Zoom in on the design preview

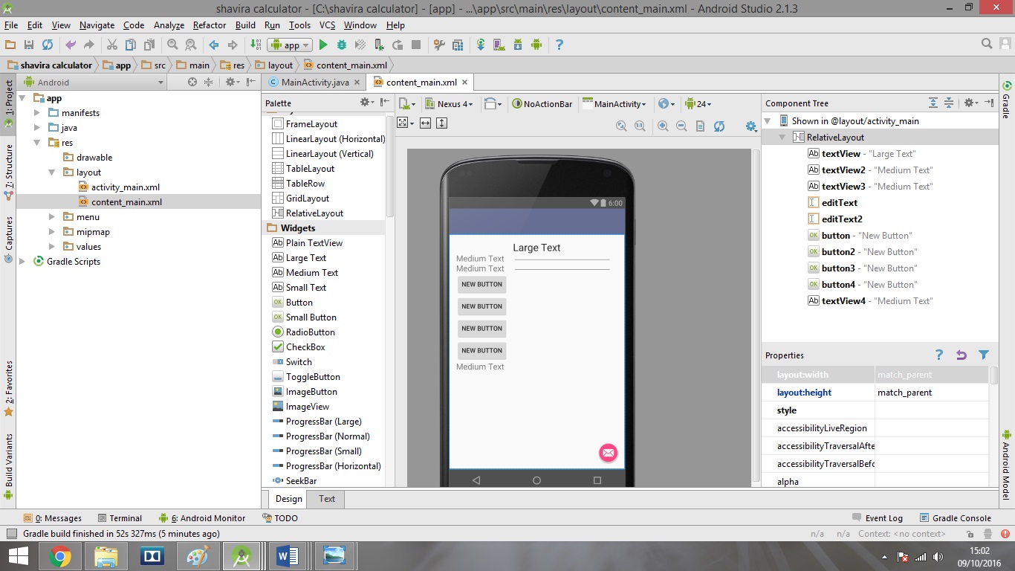663,126
